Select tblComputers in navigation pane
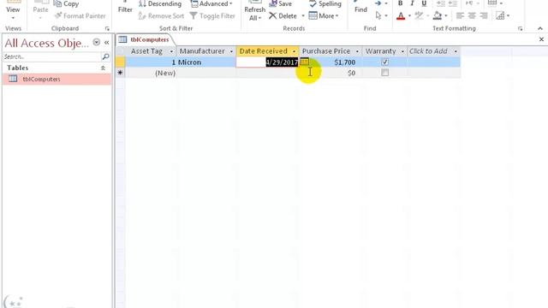Image resolution: width=548 pixels, height=308 pixels. [x=57, y=79]
